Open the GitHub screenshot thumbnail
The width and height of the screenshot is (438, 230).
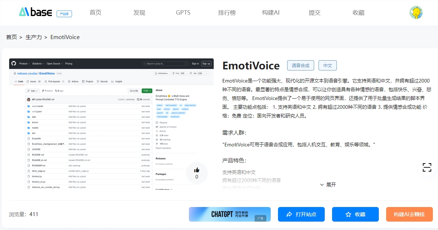(111, 124)
